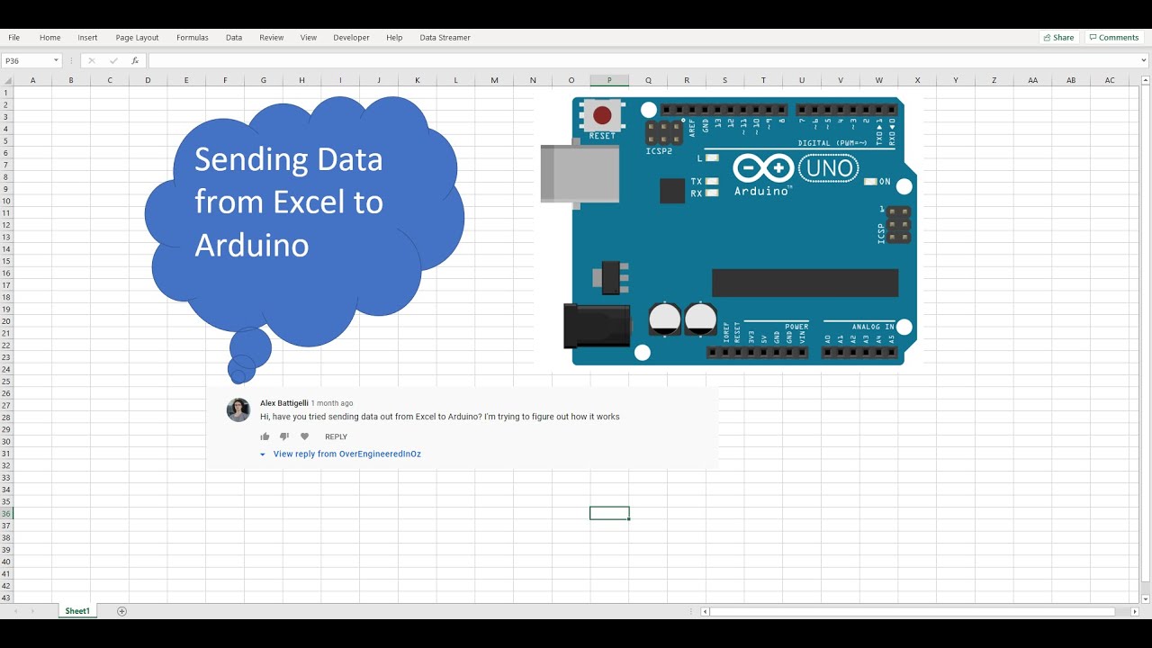
Task: Open the Data Streamer tab
Action: 445,38
